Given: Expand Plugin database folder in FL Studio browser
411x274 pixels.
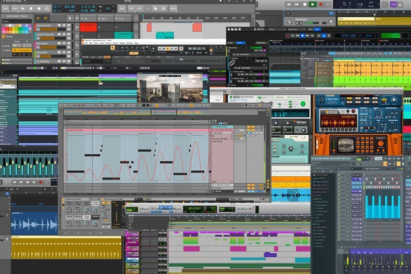Looking at the screenshot, I should [321, 182].
